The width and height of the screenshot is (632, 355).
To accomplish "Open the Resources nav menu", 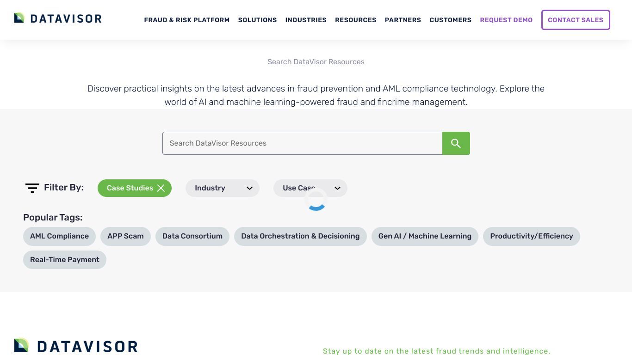I will tap(356, 20).
